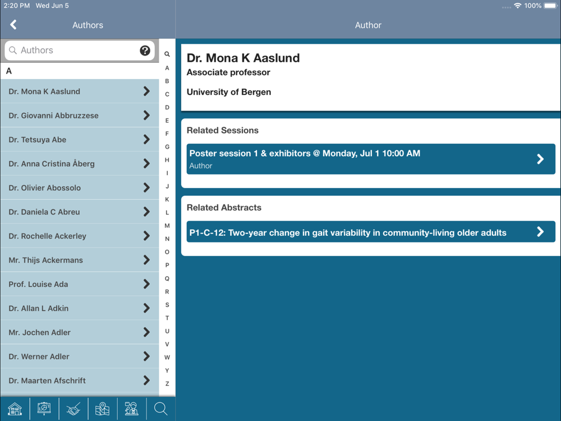Expand Dr. Olivier Abossolo row chevron
The image size is (561, 421).
coord(146,187)
